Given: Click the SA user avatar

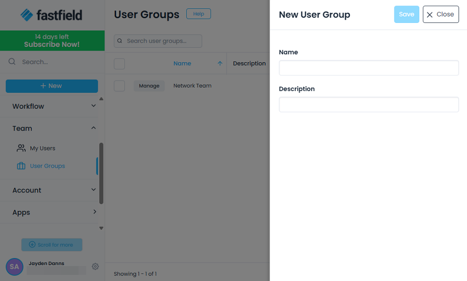Looking at the screenshot, I should (15, 266).
